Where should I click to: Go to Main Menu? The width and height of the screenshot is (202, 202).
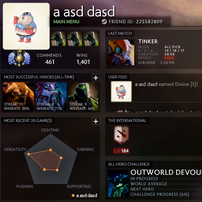pos(67,21)
